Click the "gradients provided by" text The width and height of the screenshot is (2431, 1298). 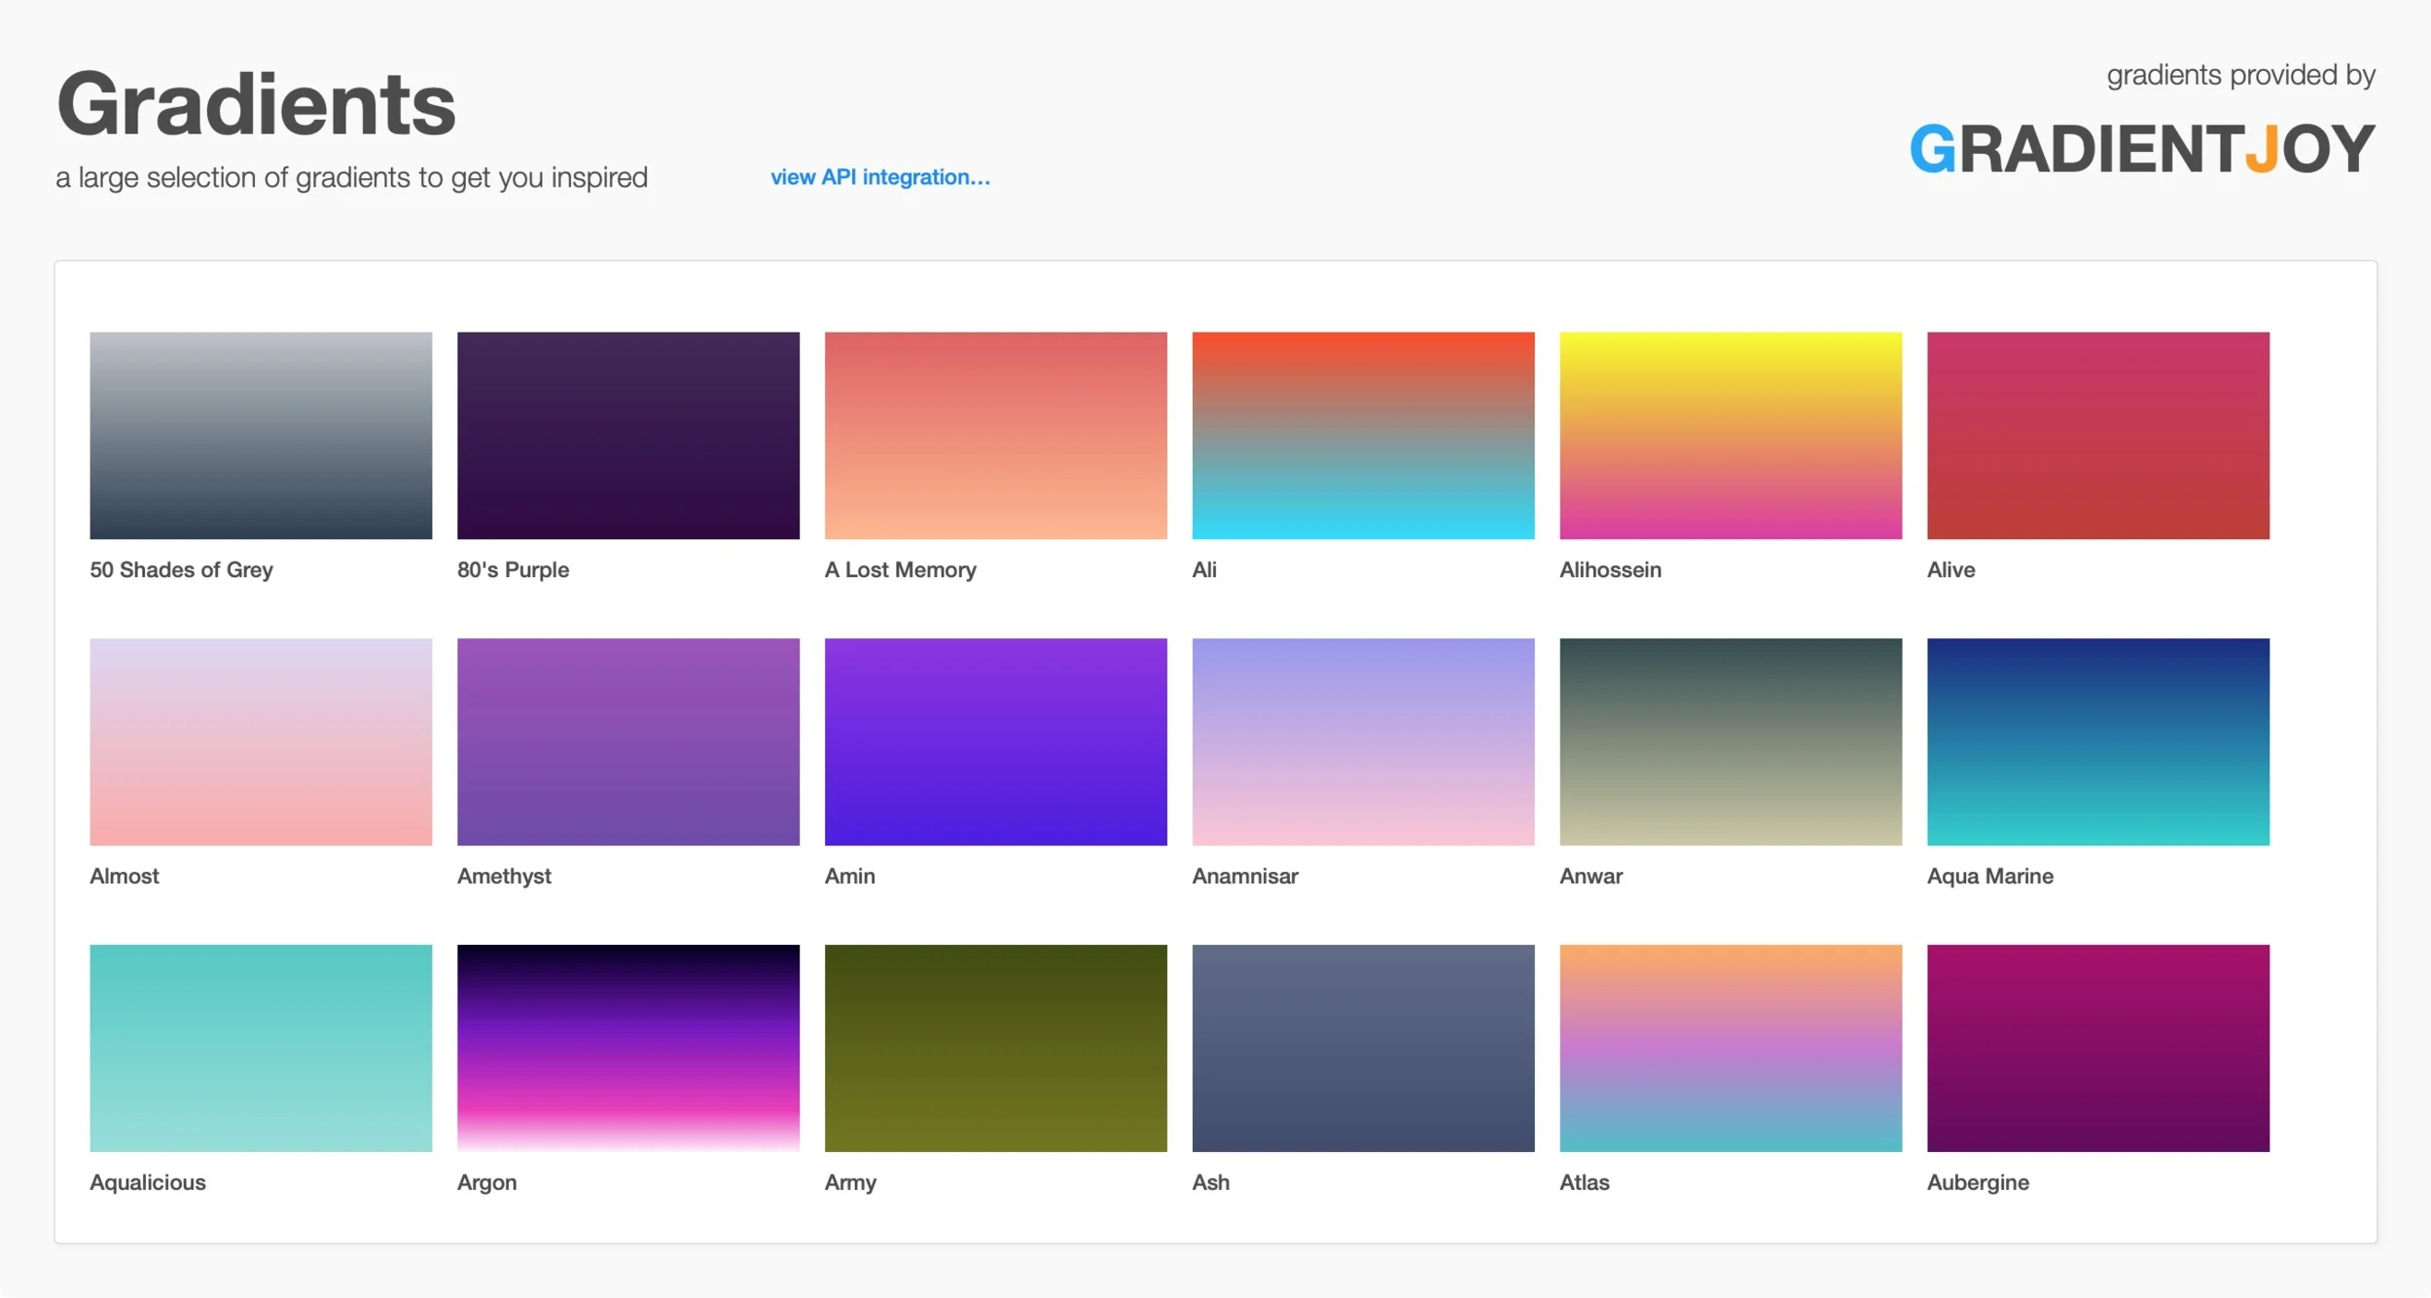point(2241,75)
